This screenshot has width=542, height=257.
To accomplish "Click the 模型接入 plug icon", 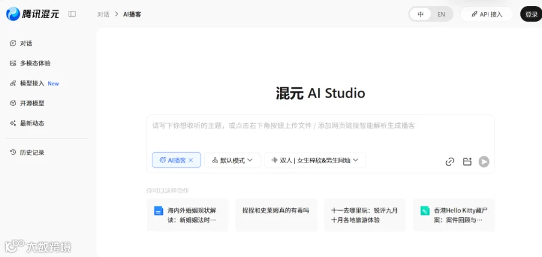I will [13, 83].
